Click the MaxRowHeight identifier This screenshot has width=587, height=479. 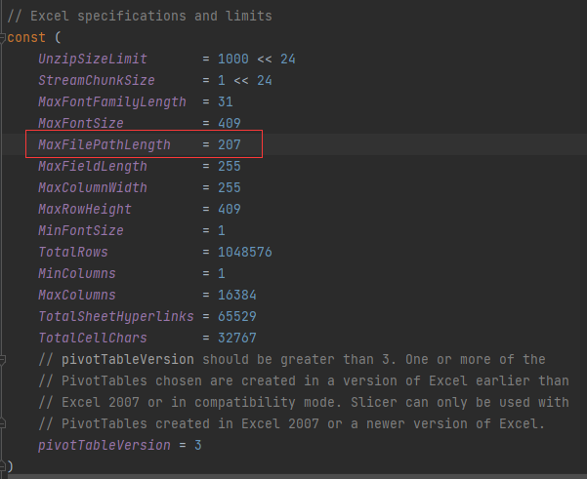point(85,209)
